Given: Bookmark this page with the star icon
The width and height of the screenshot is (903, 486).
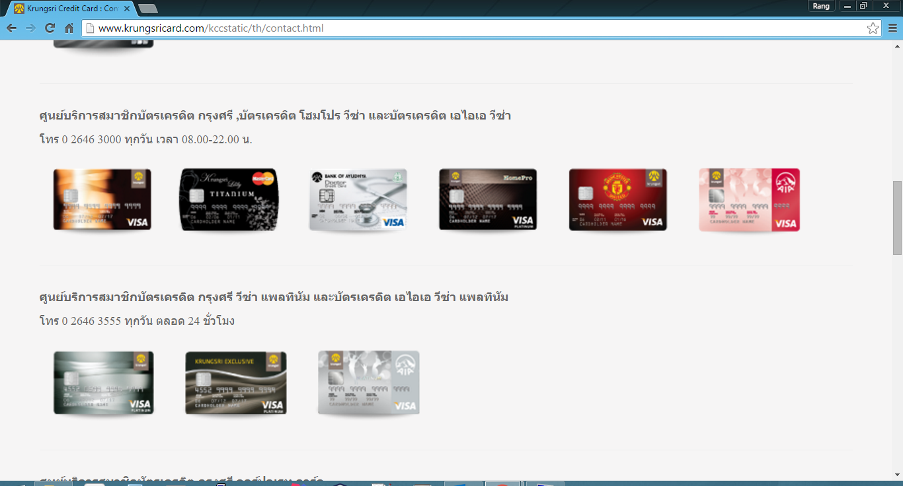Looking at the screenshot, I should [873, 28].
